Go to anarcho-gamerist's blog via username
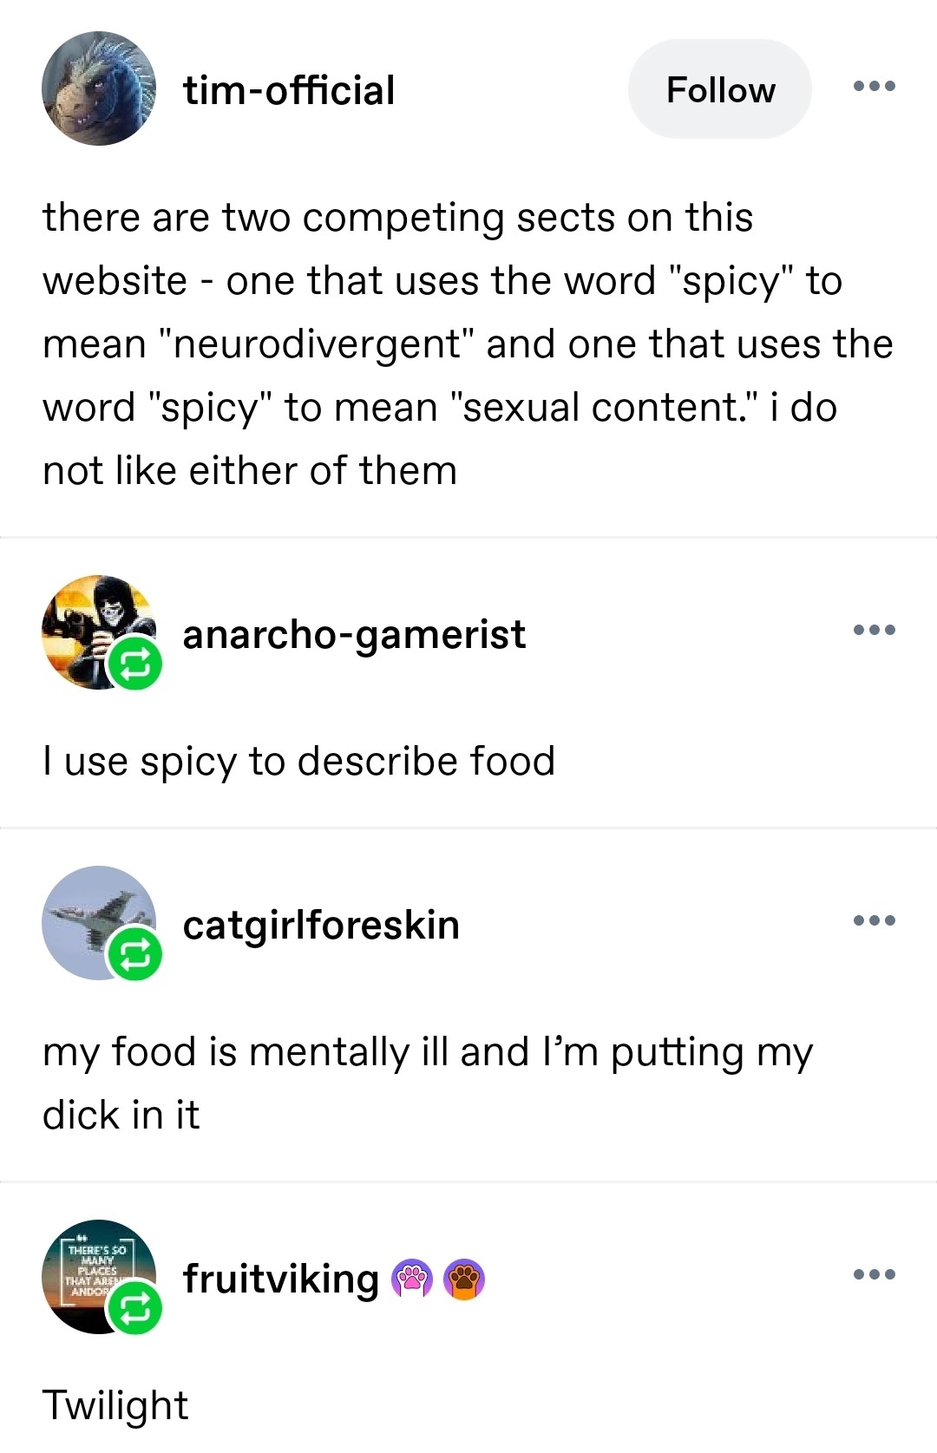This screenshot has height=1453, width=937. (x=354, y=634)
